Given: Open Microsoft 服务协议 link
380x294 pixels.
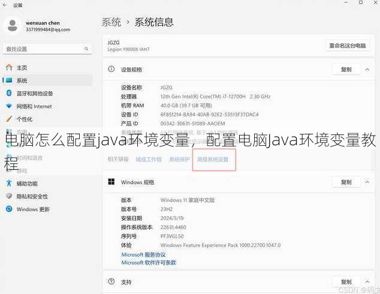Looking at the screenshot, I should [x=143, y=254].
